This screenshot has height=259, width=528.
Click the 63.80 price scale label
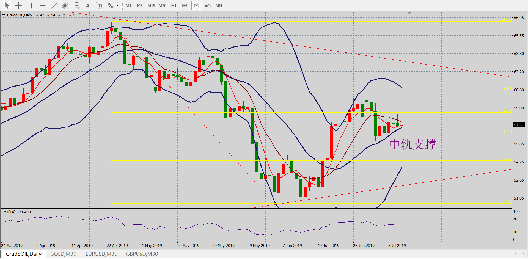519,54
